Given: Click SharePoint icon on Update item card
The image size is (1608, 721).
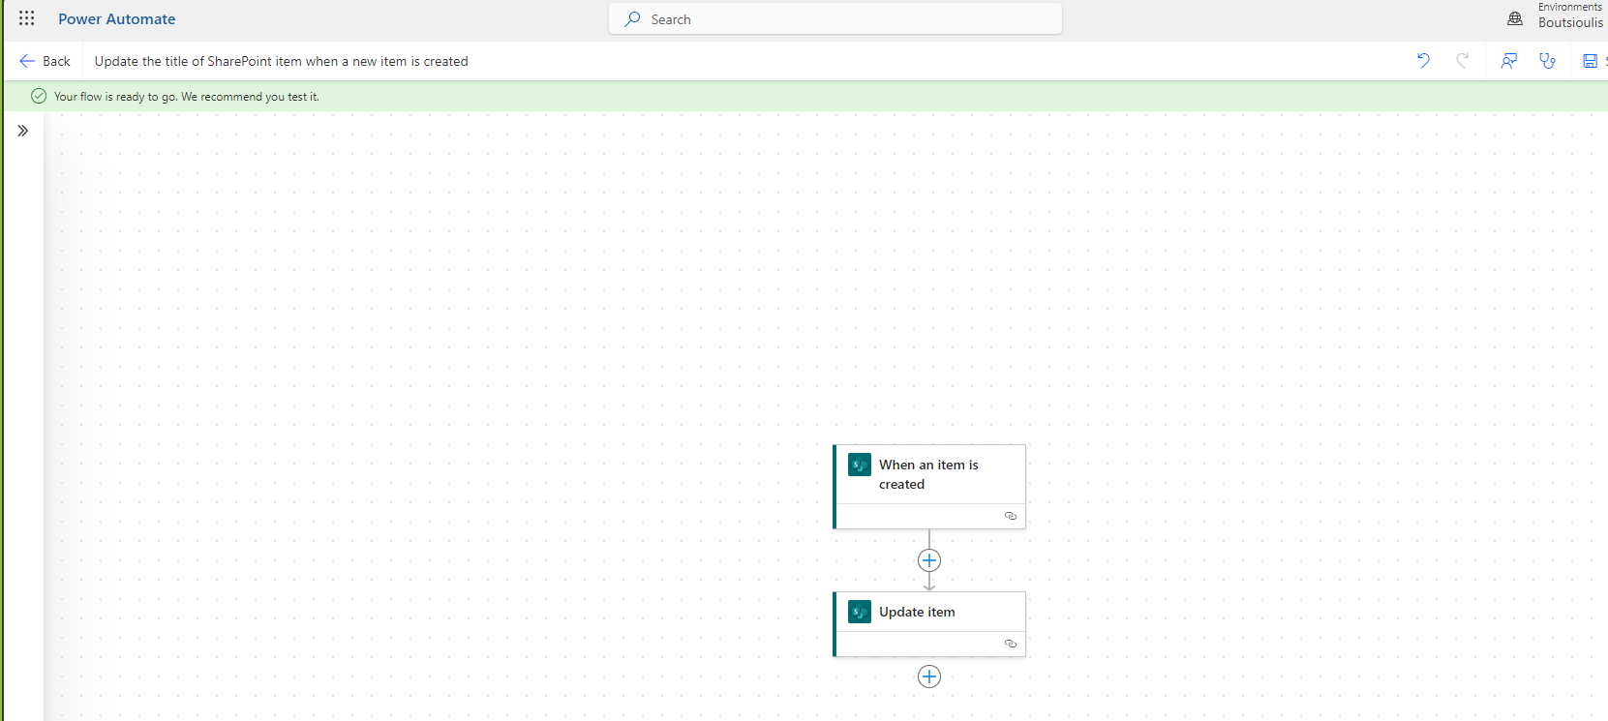Looking at the screenshot, I should [860, 612].
